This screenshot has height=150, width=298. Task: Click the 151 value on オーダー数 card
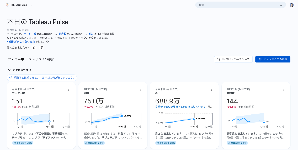point(17,101)
